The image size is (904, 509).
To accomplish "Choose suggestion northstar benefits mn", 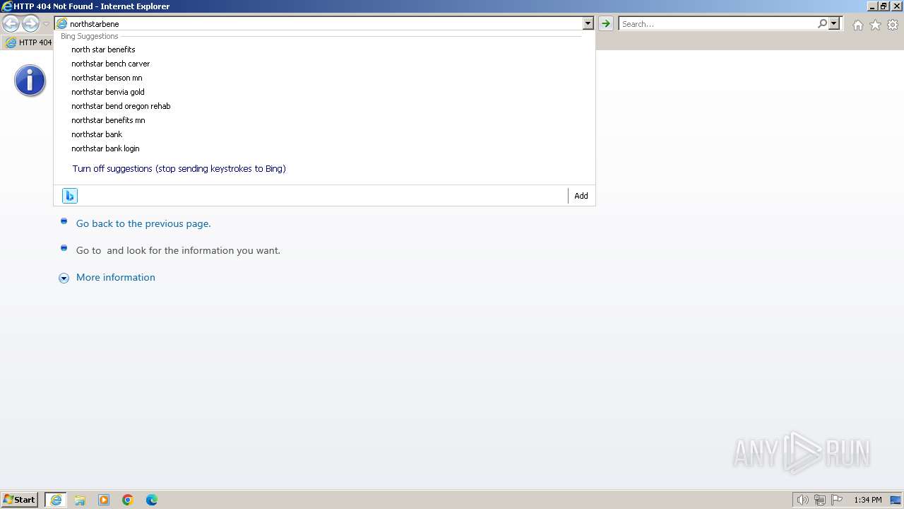I will click(108, 120).
